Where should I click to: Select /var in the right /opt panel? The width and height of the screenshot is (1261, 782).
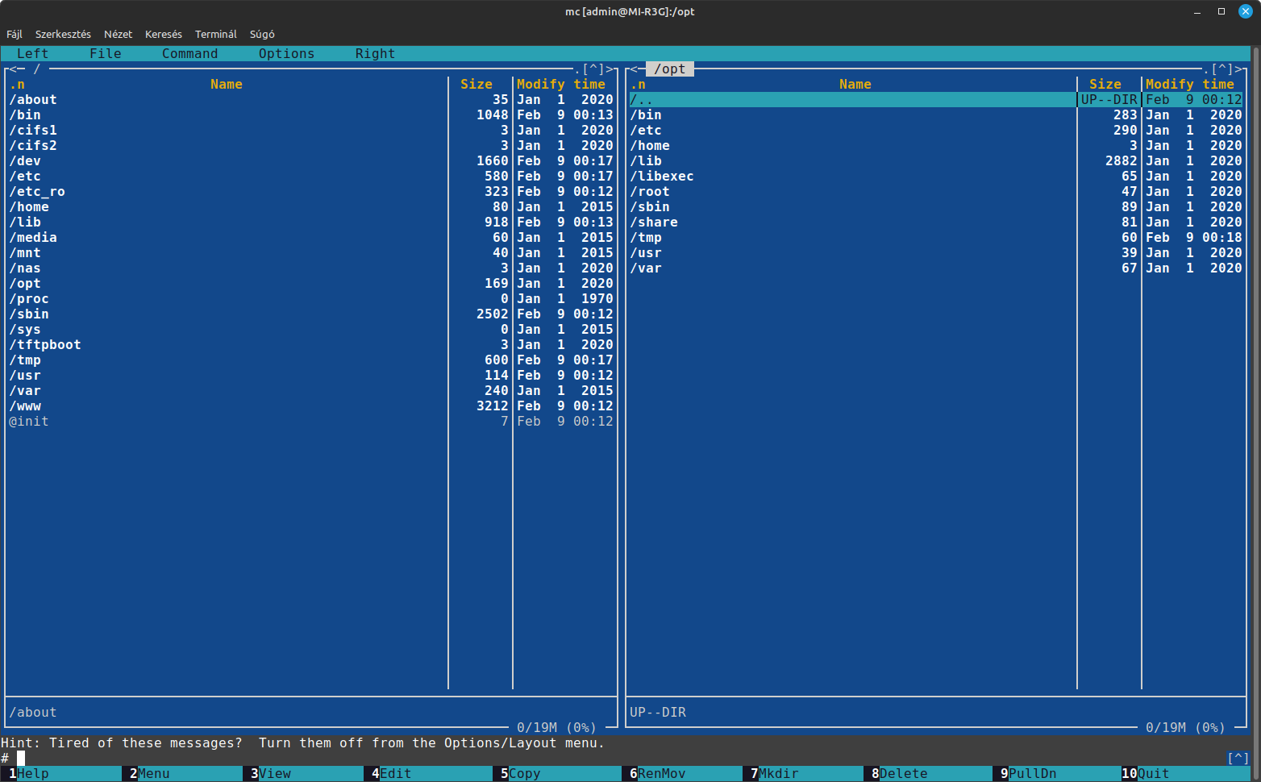(x=936, y=268)
